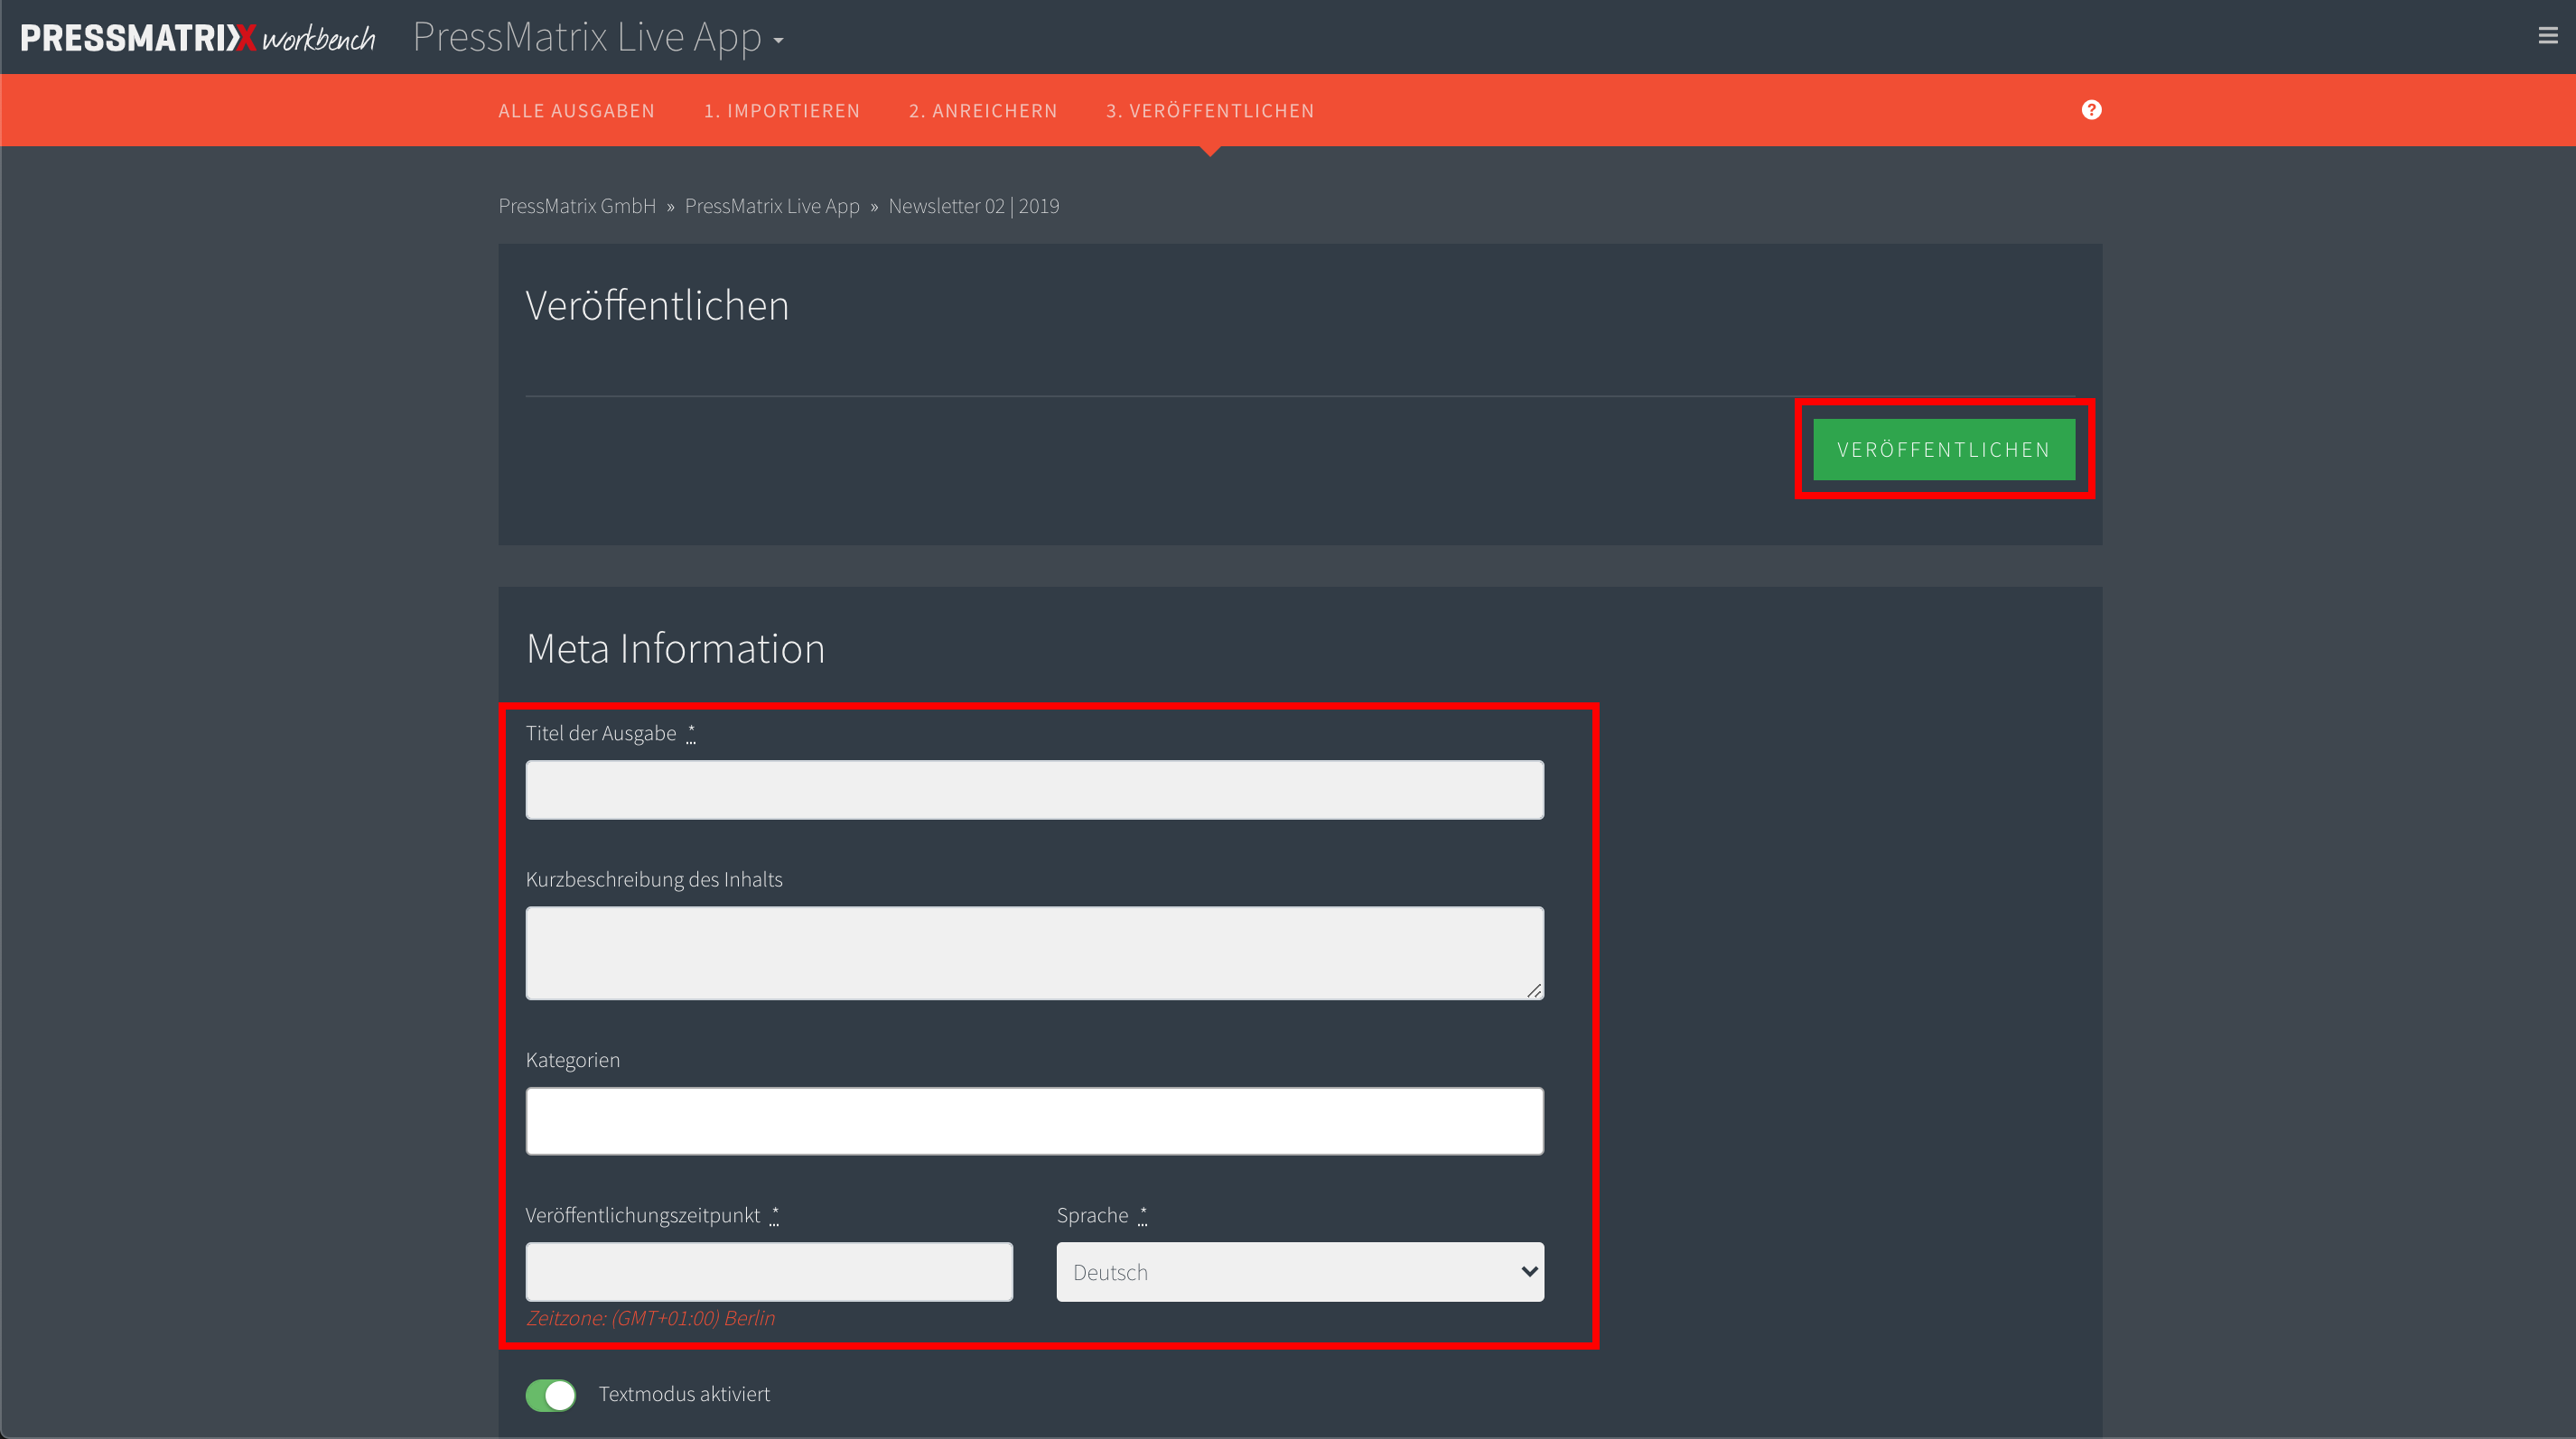Click the Textmodus aktiviert label
The height and width of the screenshot is (1439, 2576).
click(684, 1394)
